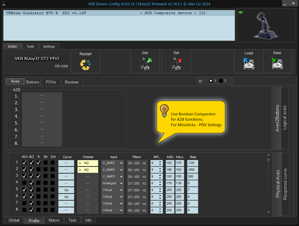Switch to the Macro bottom tab
299x226 pixels.
[x=54, y=220]
